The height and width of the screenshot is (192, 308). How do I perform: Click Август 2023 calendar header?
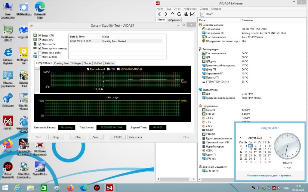[x=255, y=137]
